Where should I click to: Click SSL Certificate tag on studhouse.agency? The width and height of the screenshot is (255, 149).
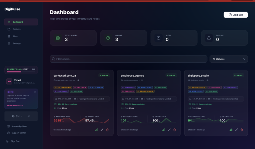(x=145, y=91)
